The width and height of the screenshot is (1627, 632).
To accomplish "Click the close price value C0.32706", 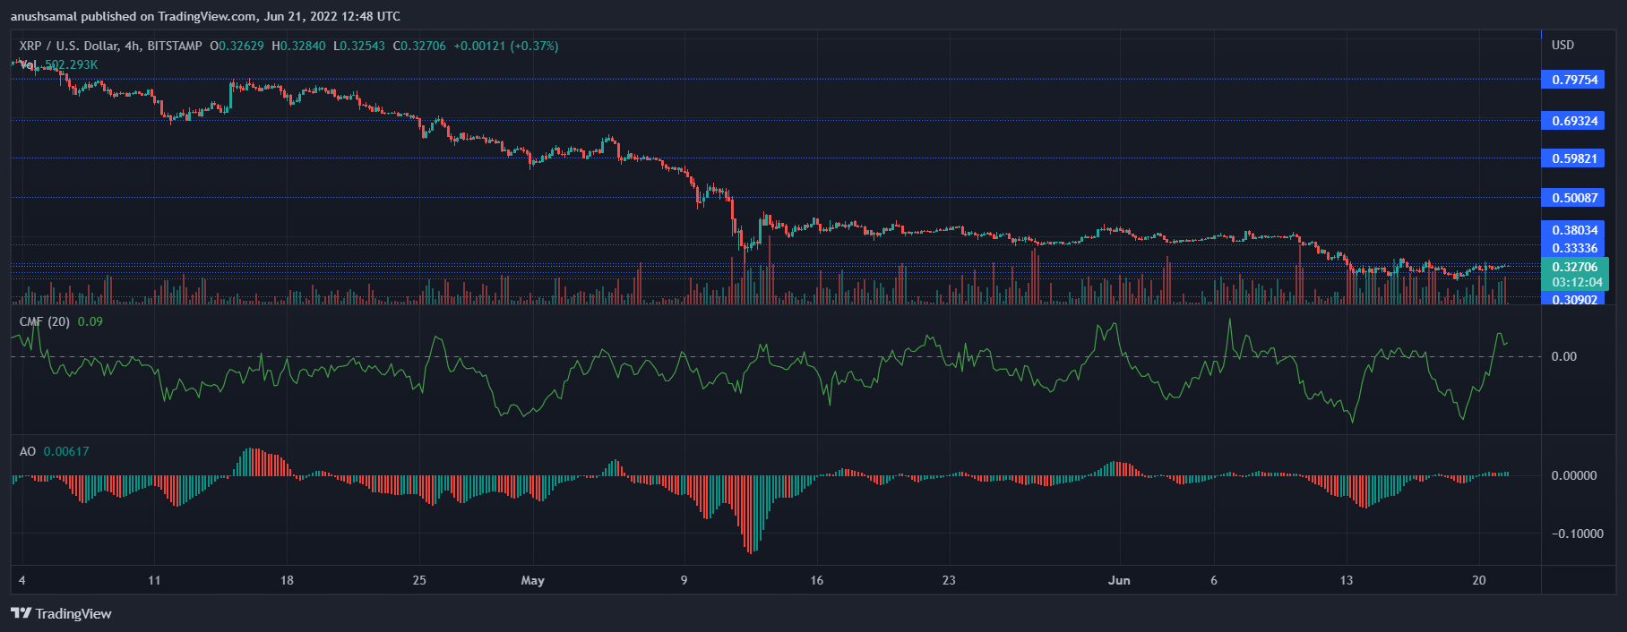I will [419, 46].
